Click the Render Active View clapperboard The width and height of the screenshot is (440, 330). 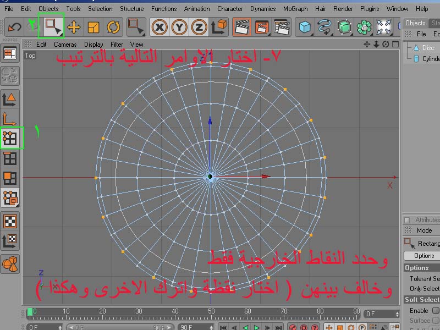click(x=241, y=27)
